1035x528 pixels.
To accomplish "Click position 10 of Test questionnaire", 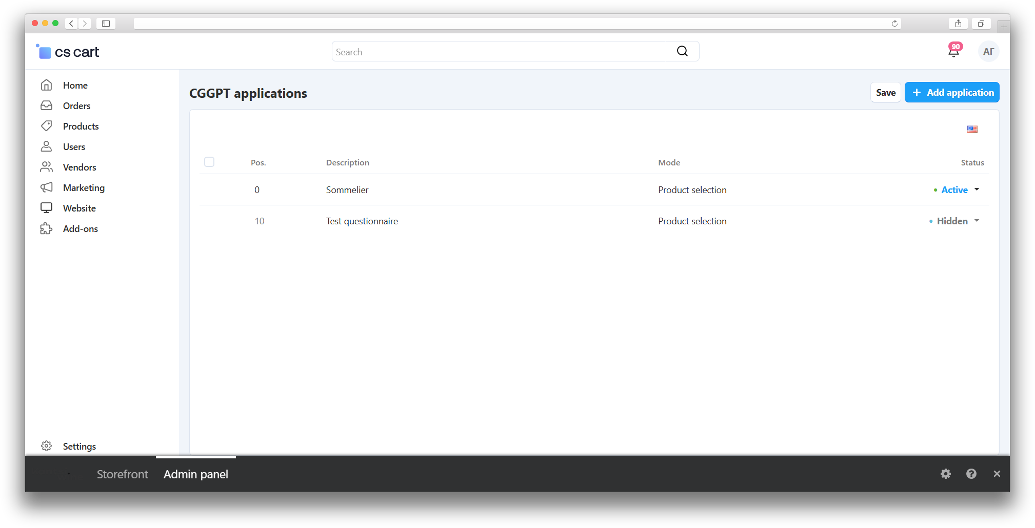I will 260,221.
